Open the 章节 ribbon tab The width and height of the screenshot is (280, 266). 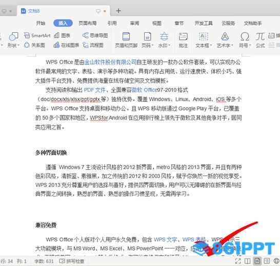tap(179, 23)
